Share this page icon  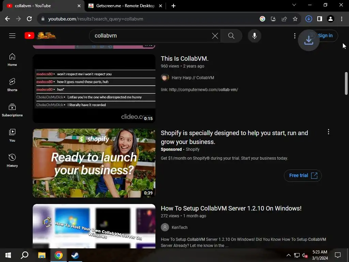[x=284, y=19]
